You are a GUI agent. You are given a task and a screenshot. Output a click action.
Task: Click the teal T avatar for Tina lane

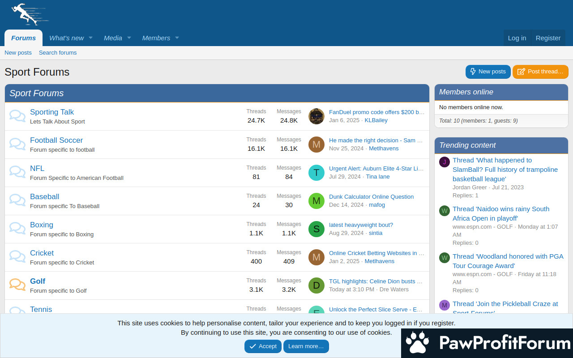point(316,173)
